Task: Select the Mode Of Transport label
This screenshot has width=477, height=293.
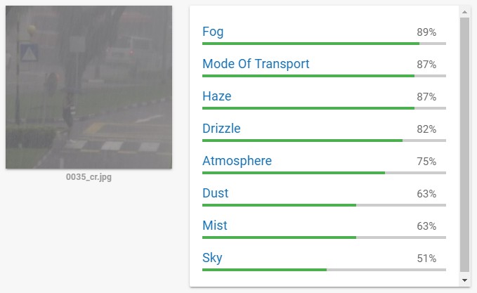Action: (x=256, y=64)
